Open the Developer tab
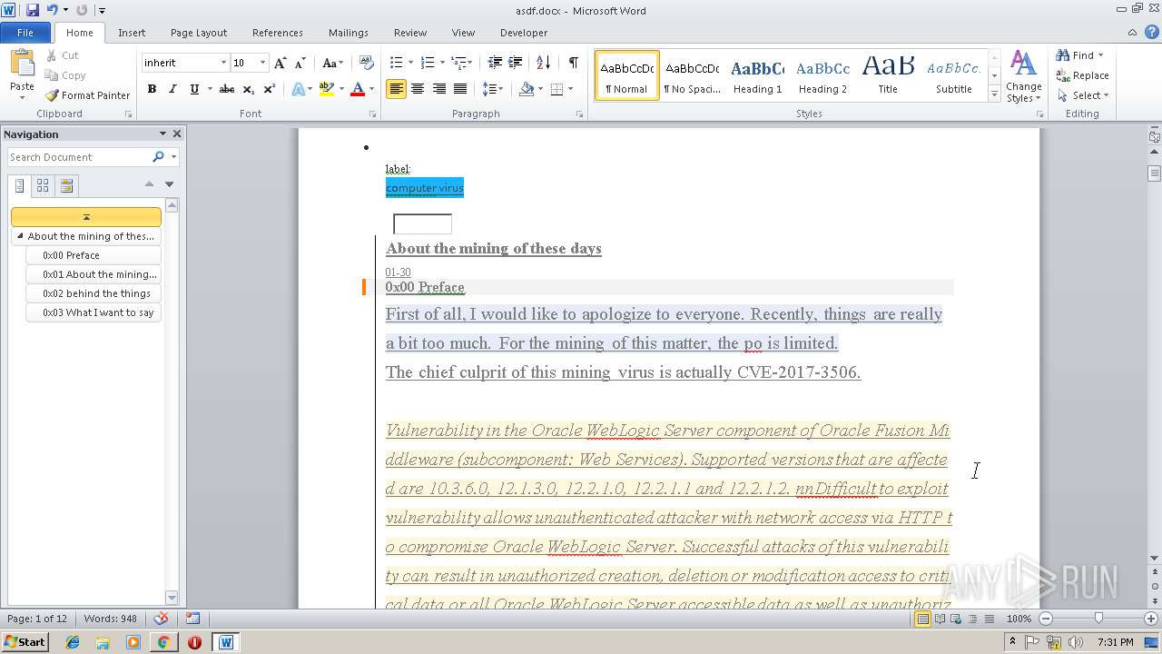This screenshot has width=1162, height=654. (524, 33)
